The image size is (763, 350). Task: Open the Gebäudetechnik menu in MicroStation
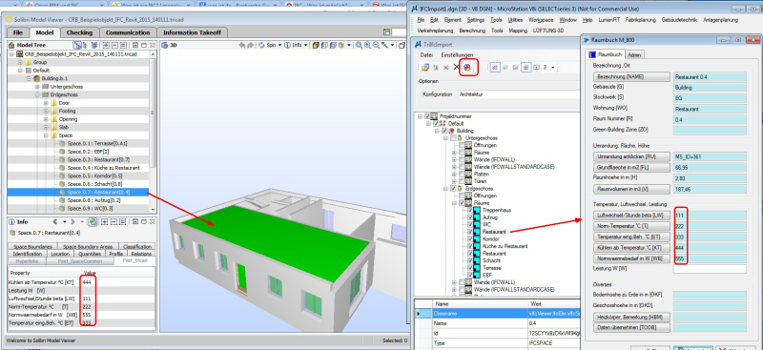(679, 20)
